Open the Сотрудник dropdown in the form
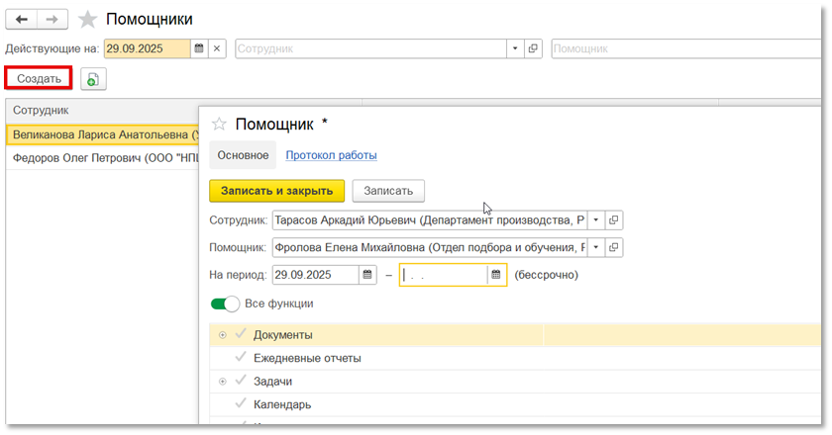 coord(596,219)
